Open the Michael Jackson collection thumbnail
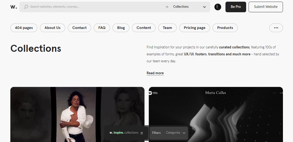 [x=77, y=114]
